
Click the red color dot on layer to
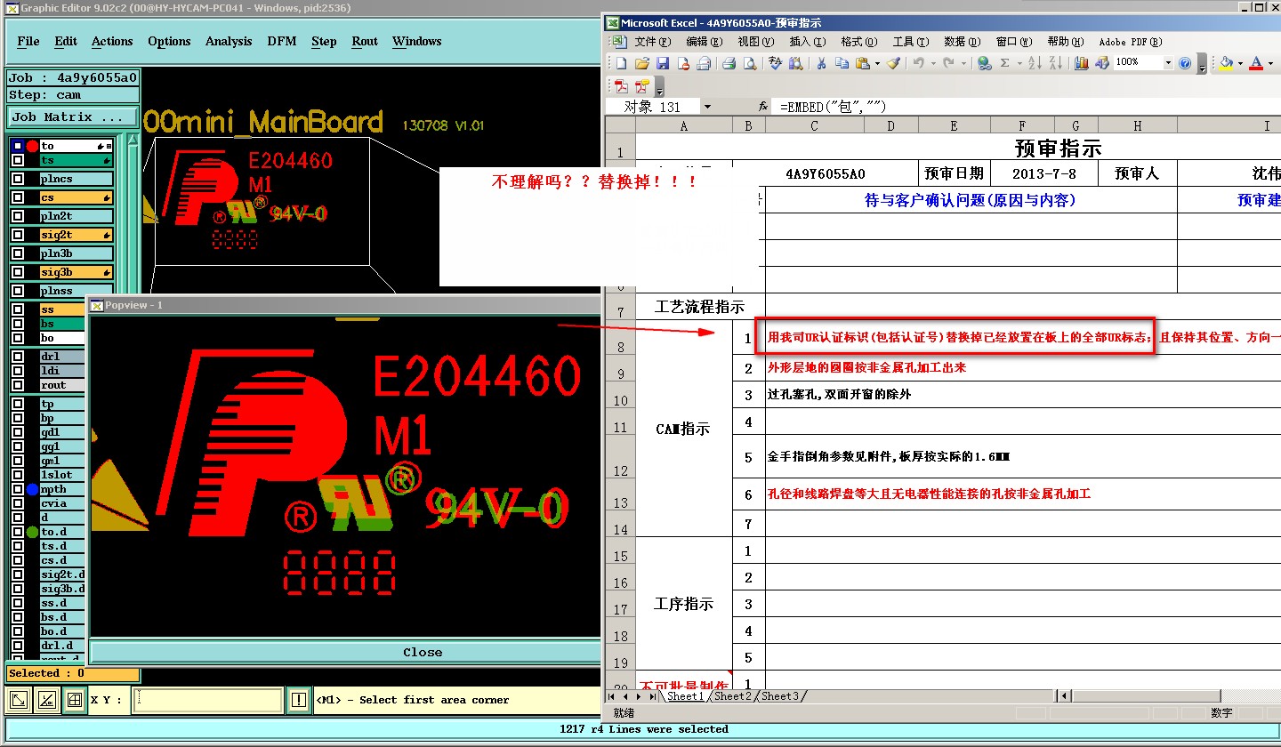32,146
